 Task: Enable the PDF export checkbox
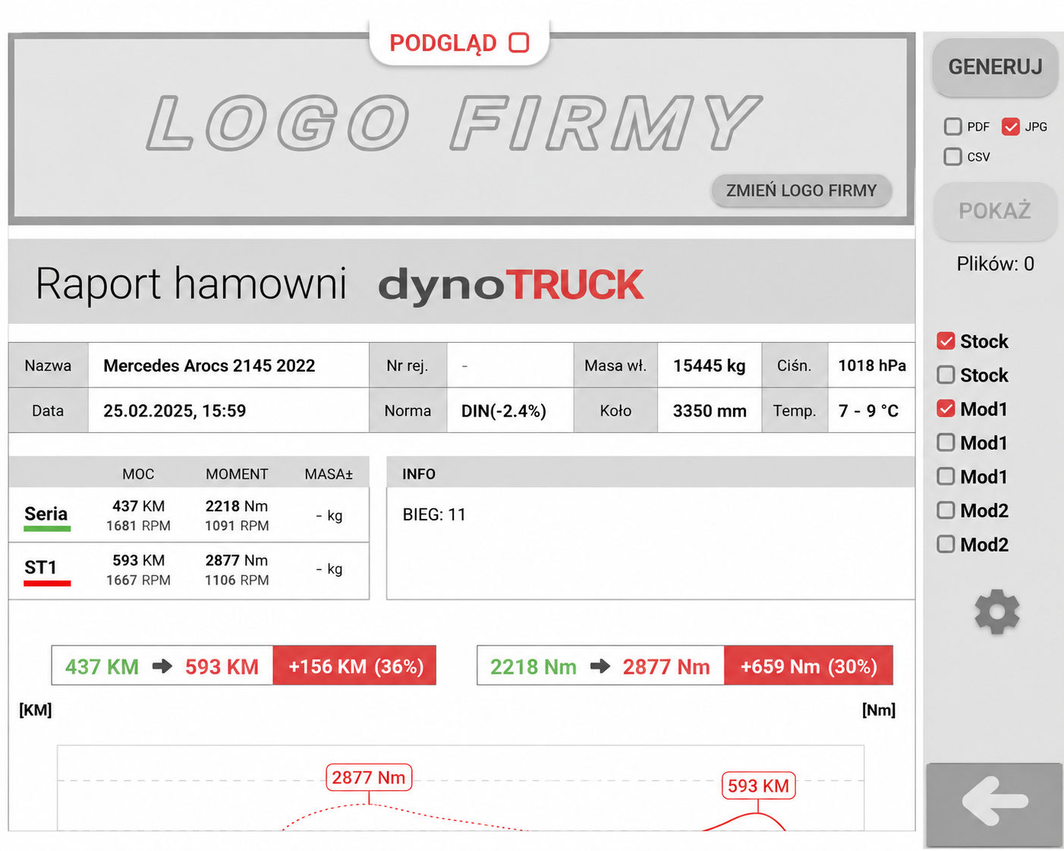coord(952,127)
